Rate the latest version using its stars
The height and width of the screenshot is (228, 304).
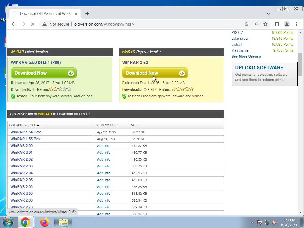tap(60, 89)
